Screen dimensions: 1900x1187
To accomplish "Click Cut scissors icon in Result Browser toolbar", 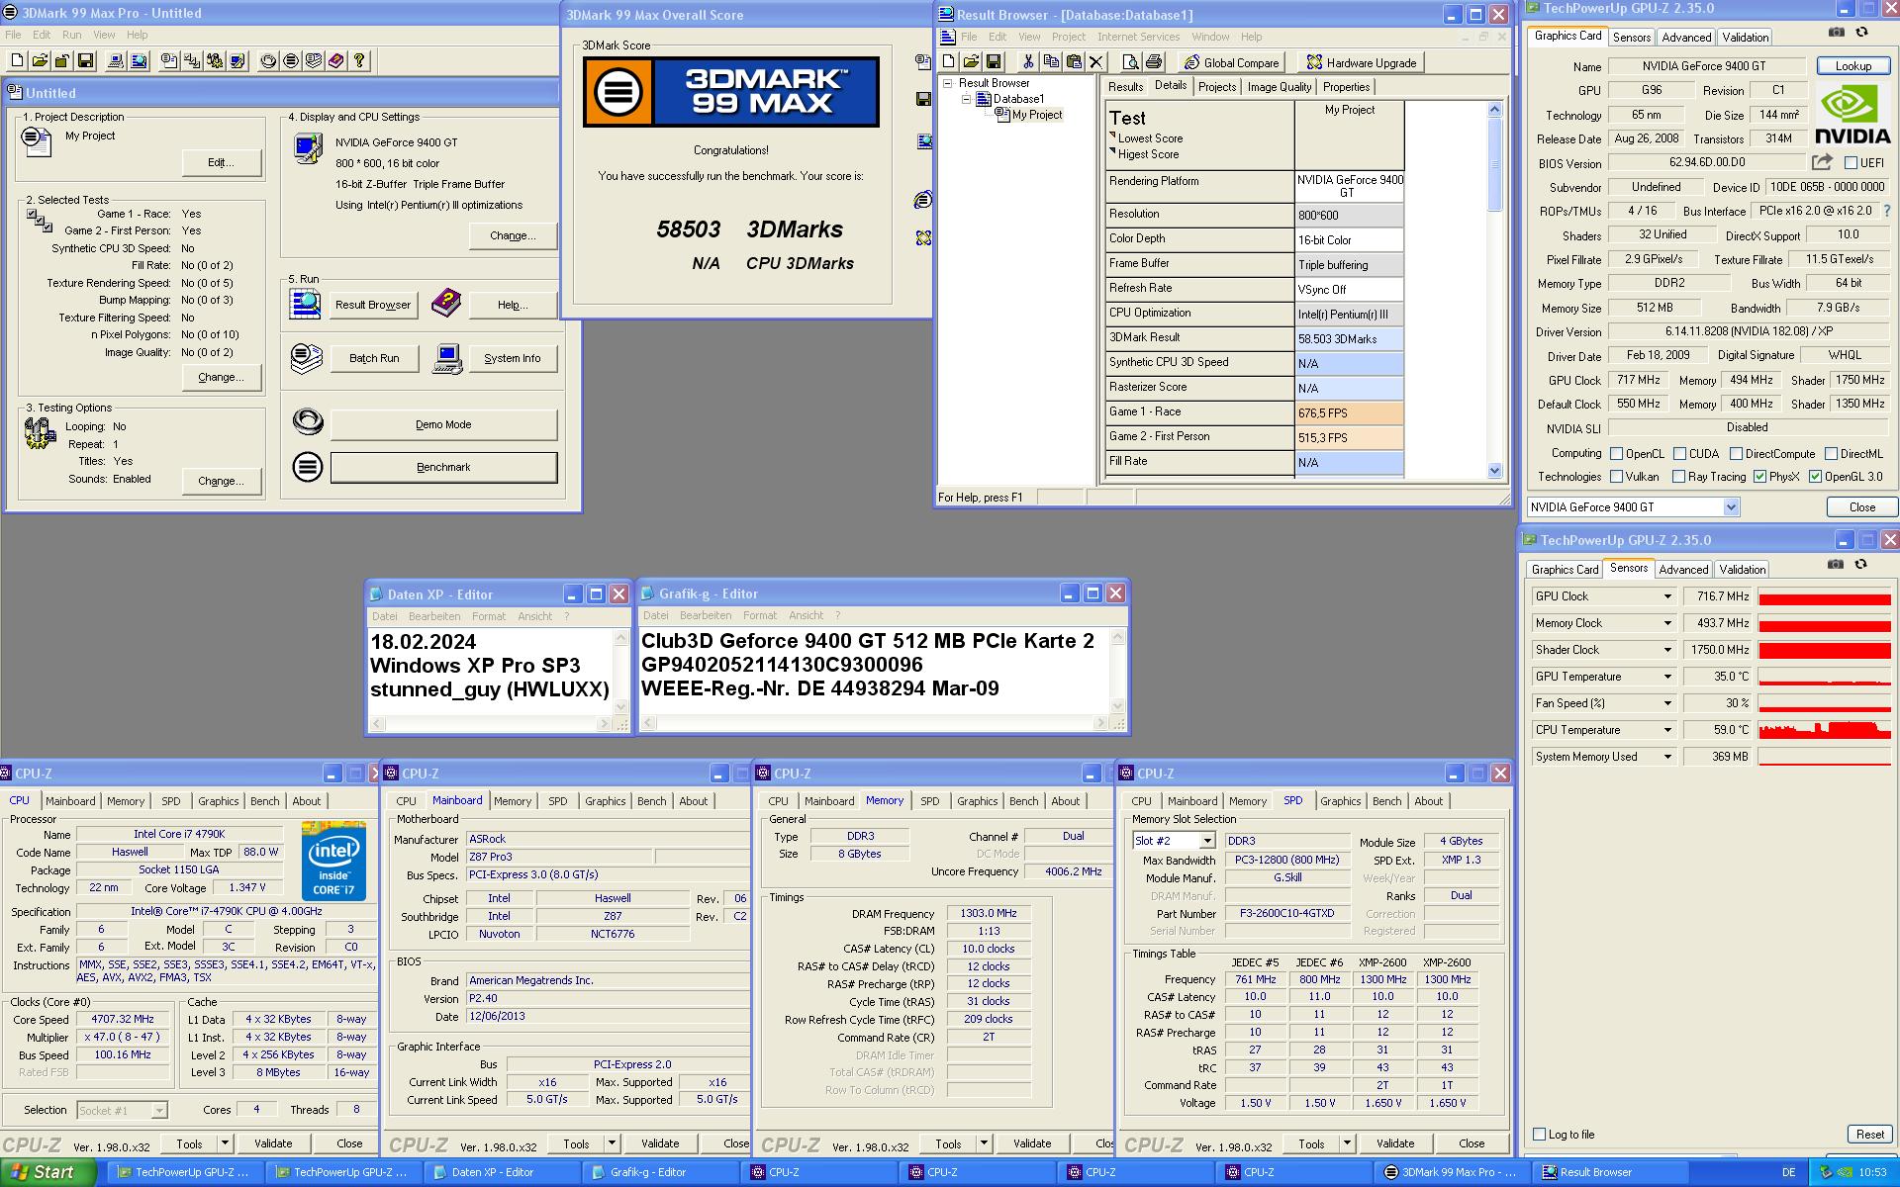I will coord(1028,61).
